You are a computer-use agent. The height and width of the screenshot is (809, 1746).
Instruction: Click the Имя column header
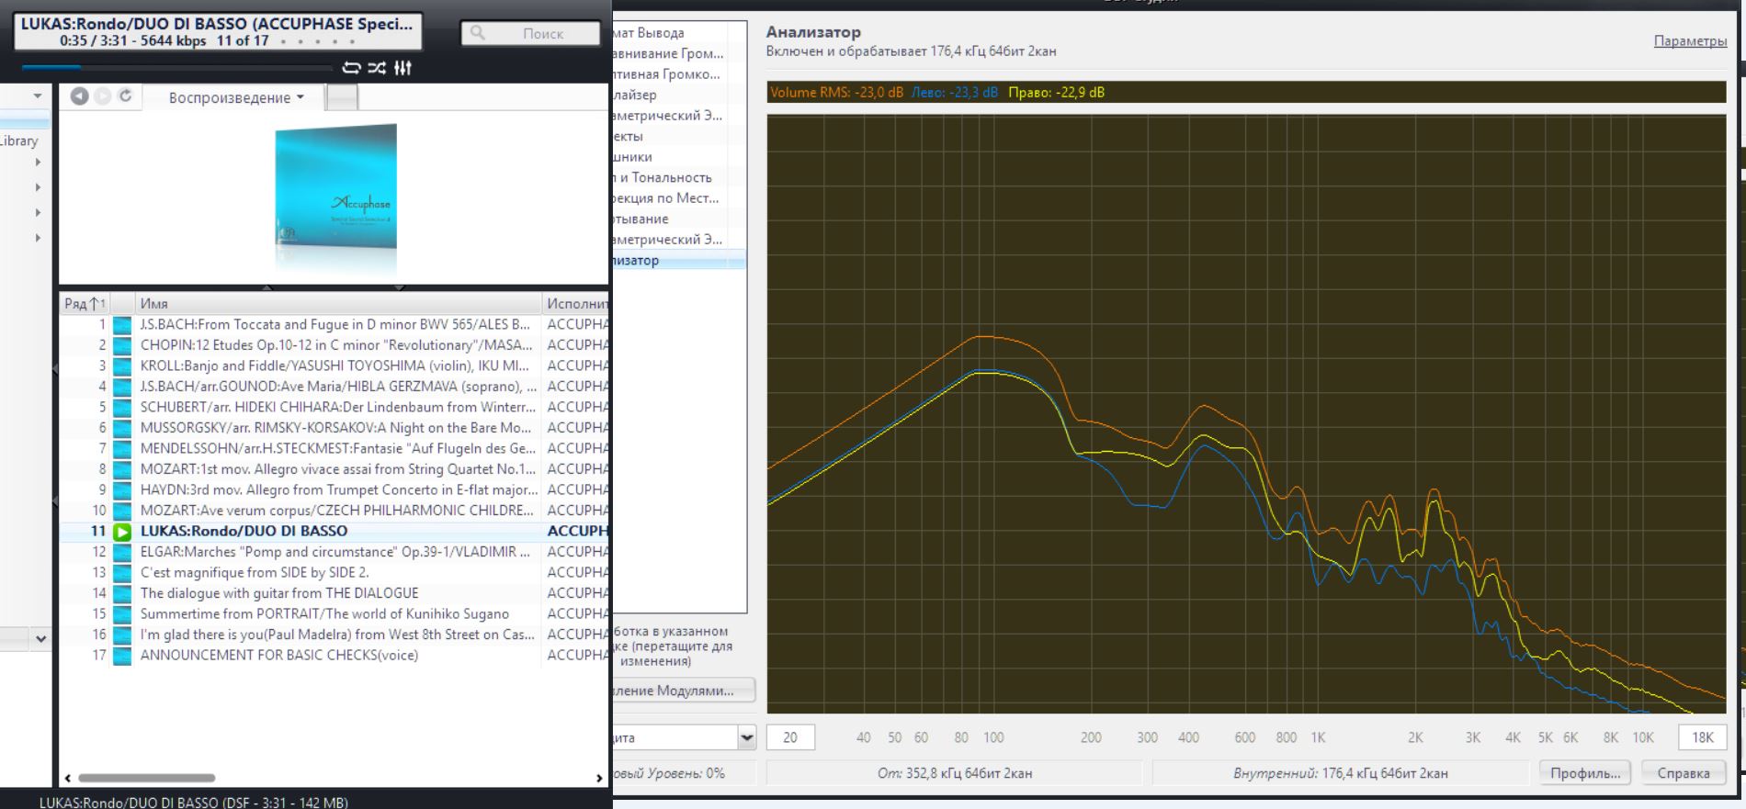tap(337, 304)
